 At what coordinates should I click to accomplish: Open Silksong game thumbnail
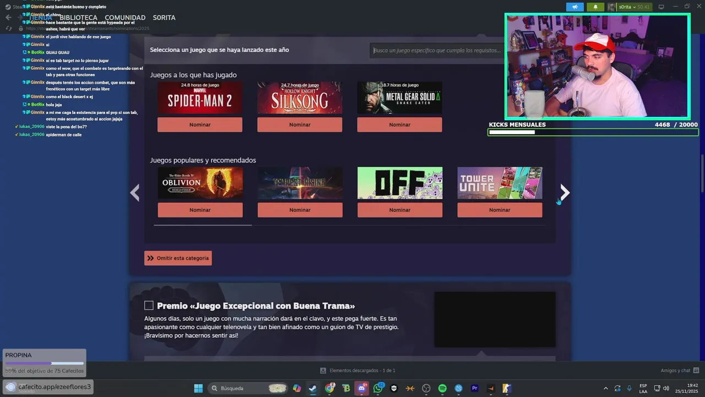point(300,98)
